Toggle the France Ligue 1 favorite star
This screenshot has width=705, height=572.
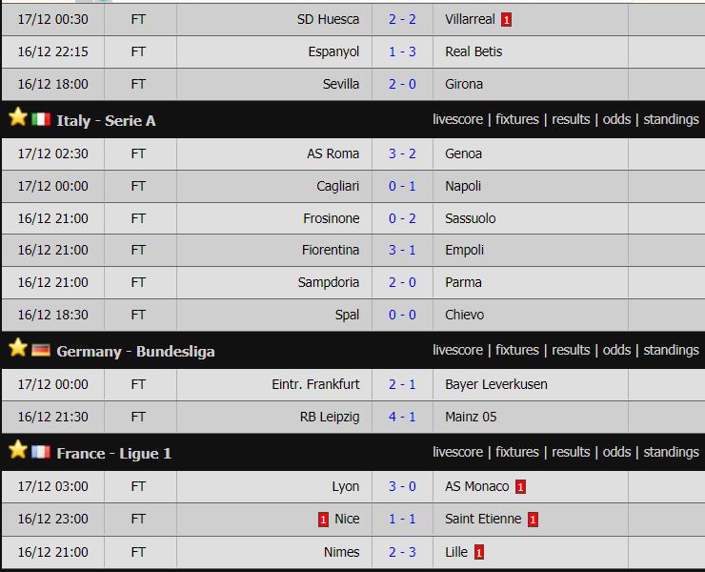point(18,450)
